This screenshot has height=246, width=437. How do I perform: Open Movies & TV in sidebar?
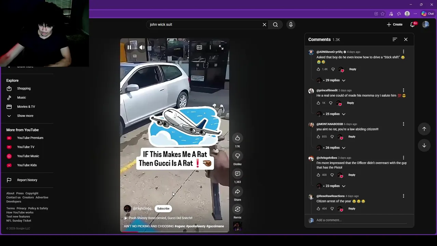point(27,107)
